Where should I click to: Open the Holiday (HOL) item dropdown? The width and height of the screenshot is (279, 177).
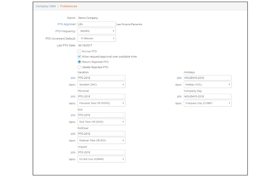[x=207, y=85]
